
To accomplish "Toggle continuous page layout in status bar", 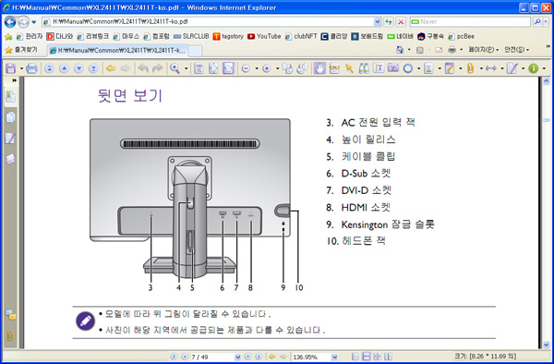I will coord(366,357).
